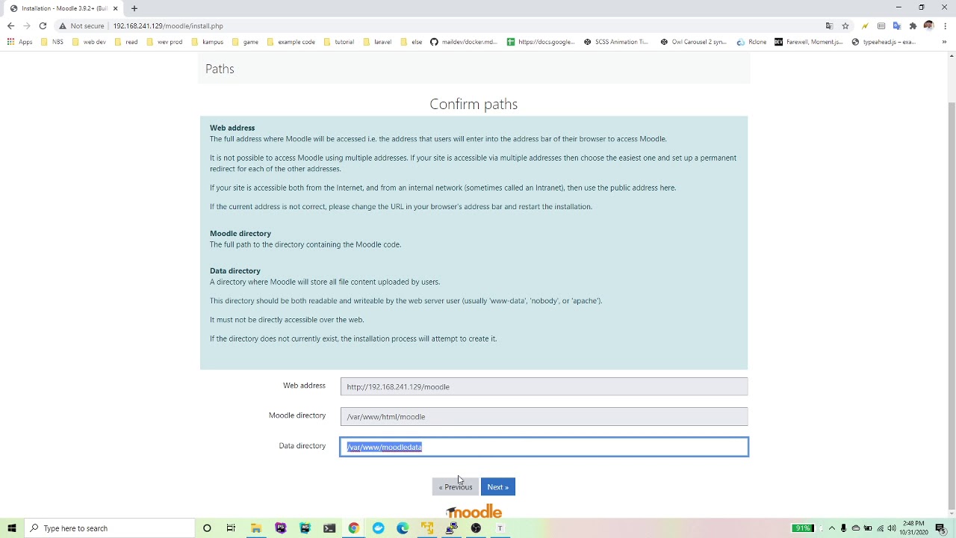This screenshot has width=956, height=538.
Task: Open the laravel bookmarks folder
Action: (377, 42)
